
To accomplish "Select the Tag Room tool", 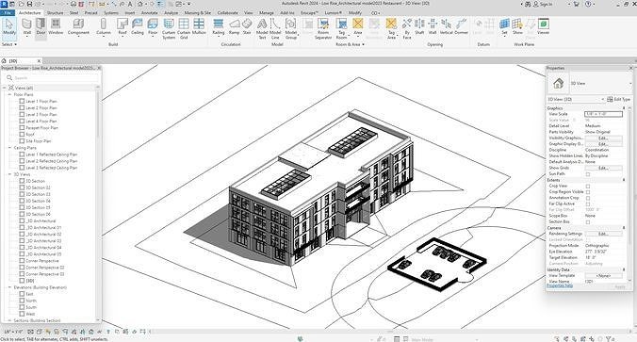I will click(342, 29).
